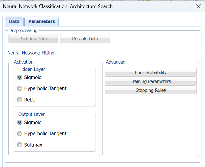Viewport: 205px width, 167px height.
Task: Click the Advanced group heading
Action: (116, 62)
